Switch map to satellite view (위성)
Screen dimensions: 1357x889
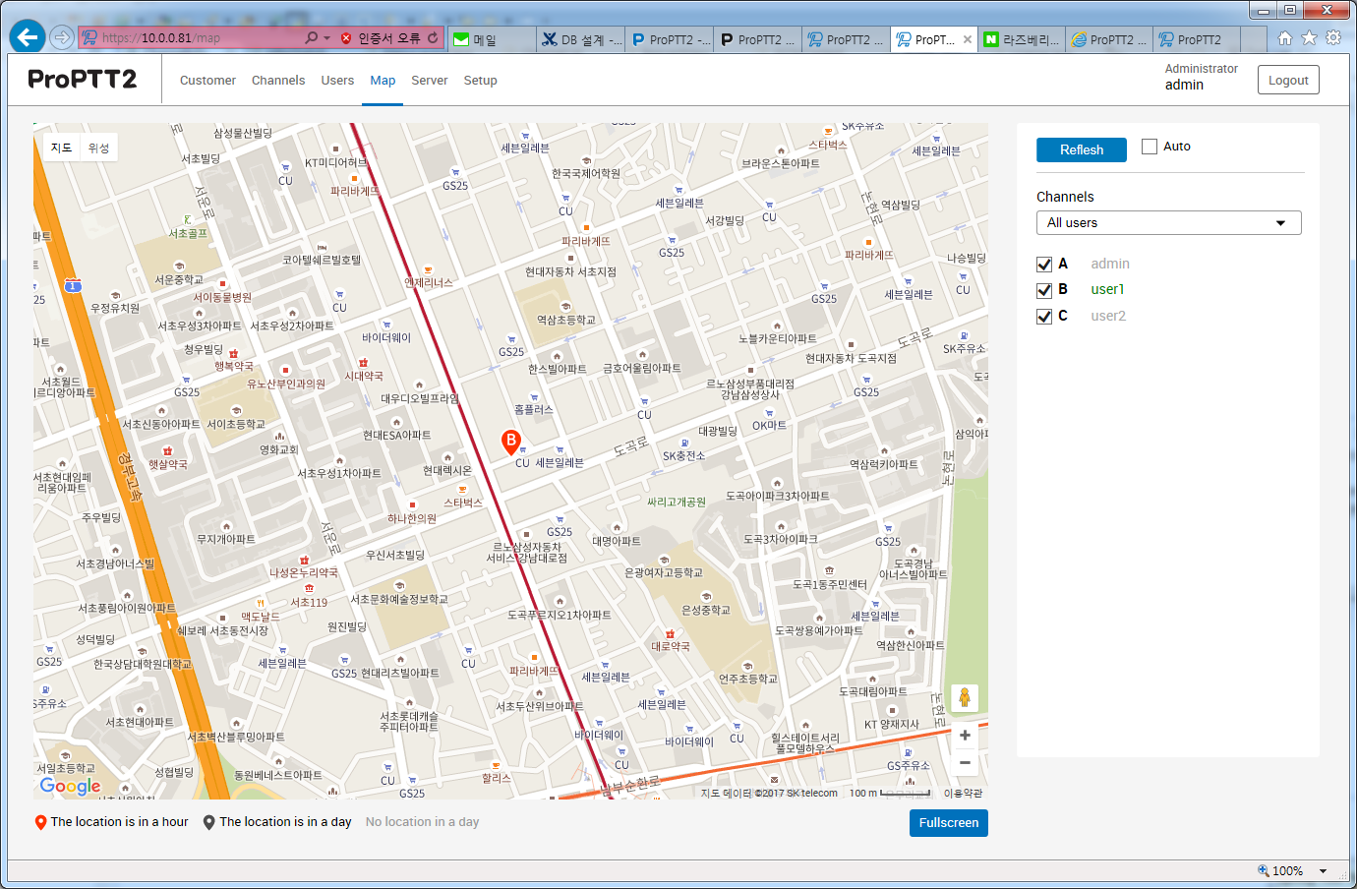point(98,148)
